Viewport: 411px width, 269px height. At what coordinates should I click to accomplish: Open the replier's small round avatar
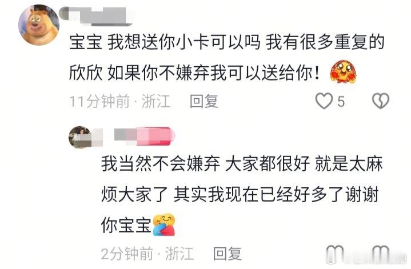(x=80, y=137)
